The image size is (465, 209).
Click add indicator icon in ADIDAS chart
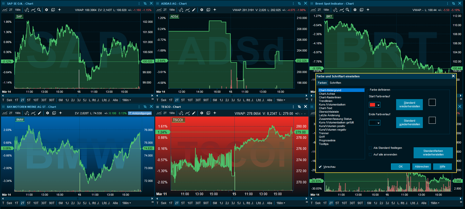coord(181,10)
